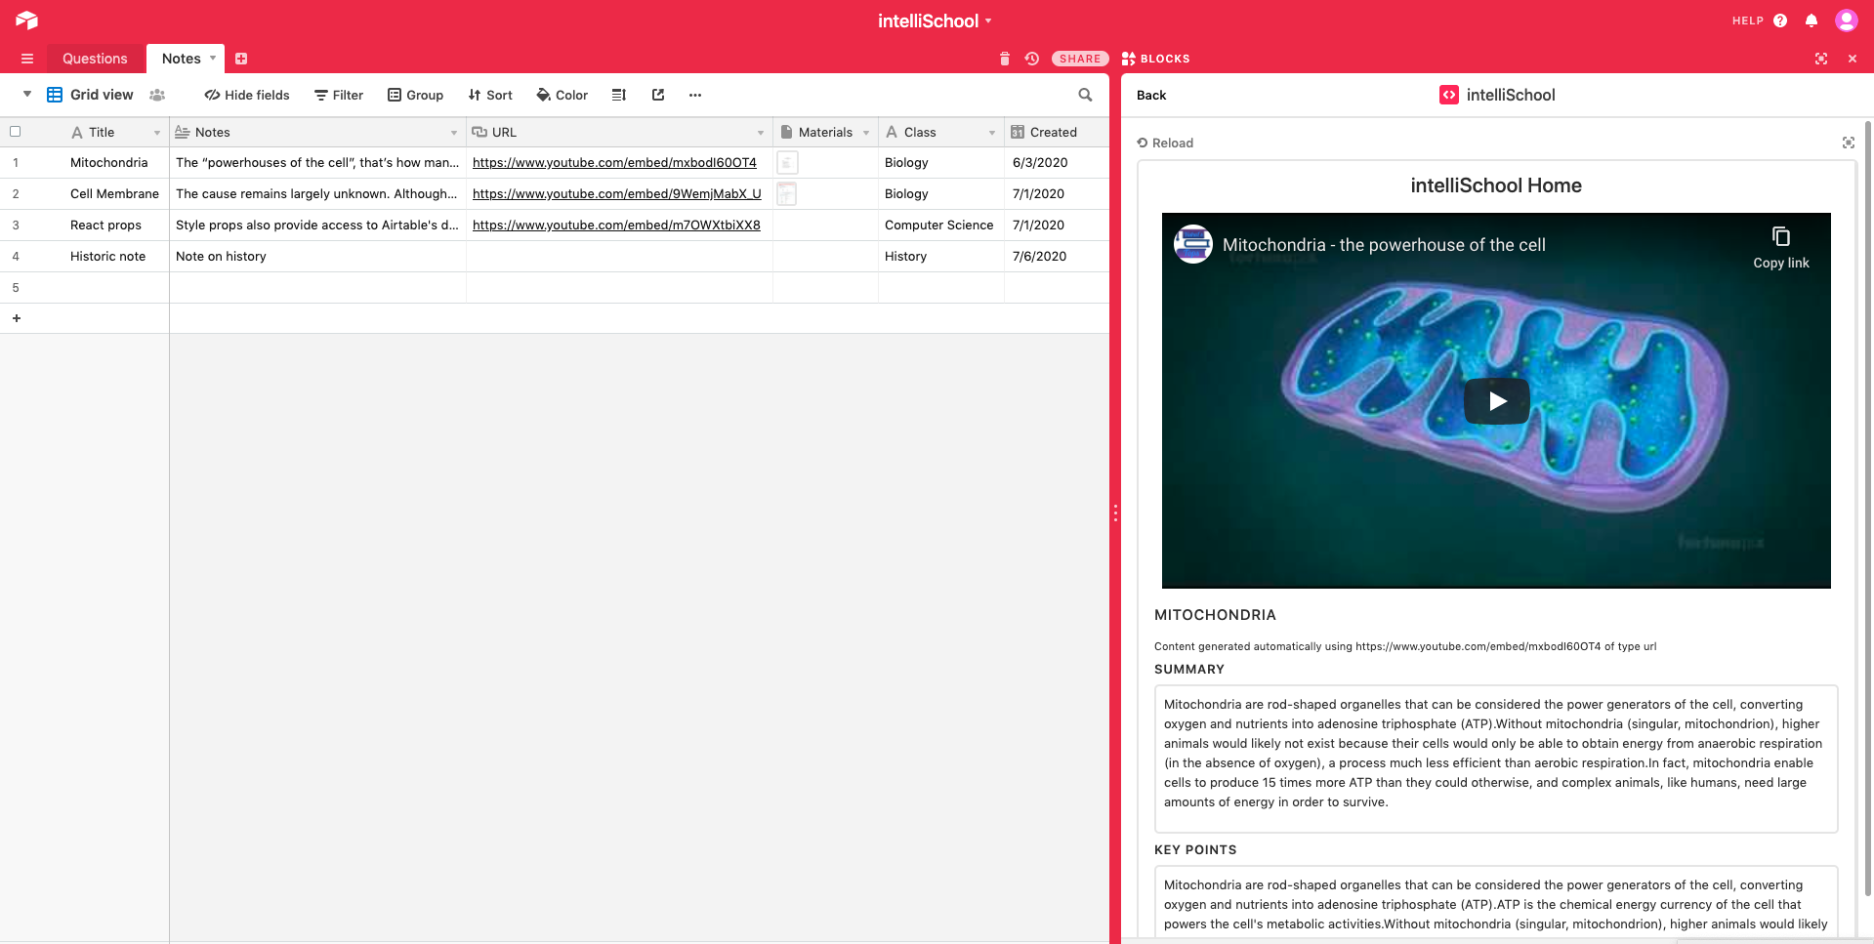Image resolution: width=1874 pixels, height=944 pixels.
Task: Click the SHARE button
Action: pos(1080,59)
